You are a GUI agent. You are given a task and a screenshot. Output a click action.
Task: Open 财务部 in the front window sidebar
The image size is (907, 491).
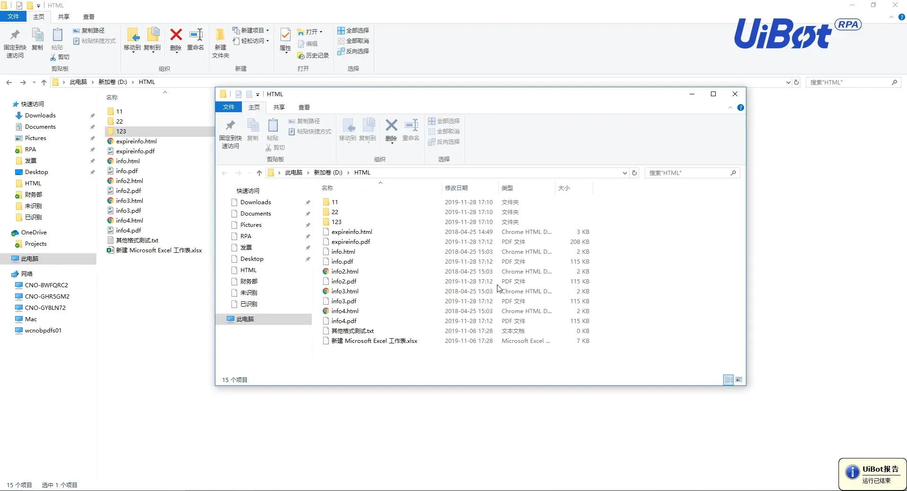(x=249, y=282)
